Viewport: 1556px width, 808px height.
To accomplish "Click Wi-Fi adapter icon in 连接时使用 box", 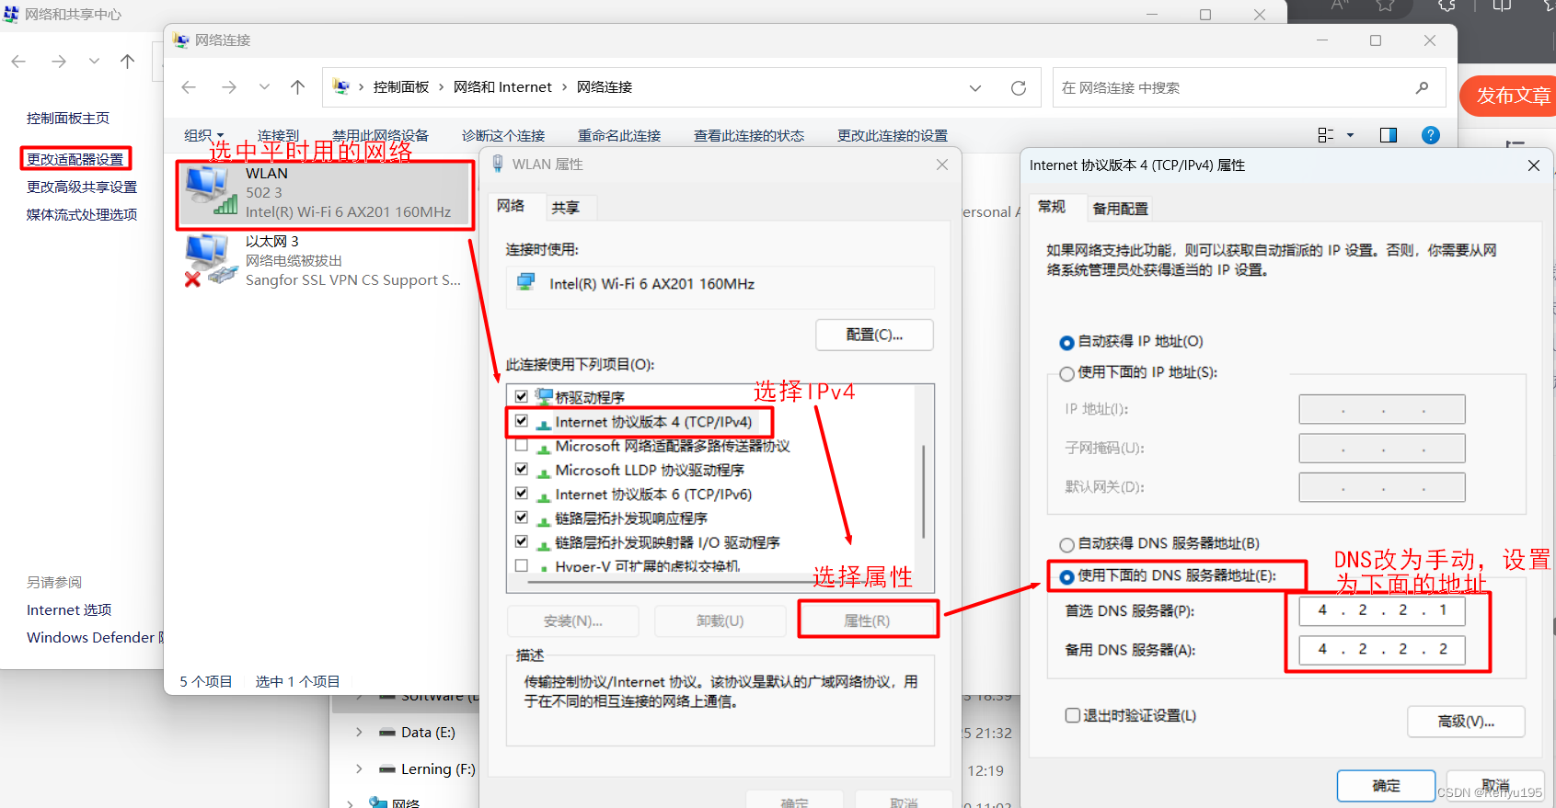I will point(525,282).
